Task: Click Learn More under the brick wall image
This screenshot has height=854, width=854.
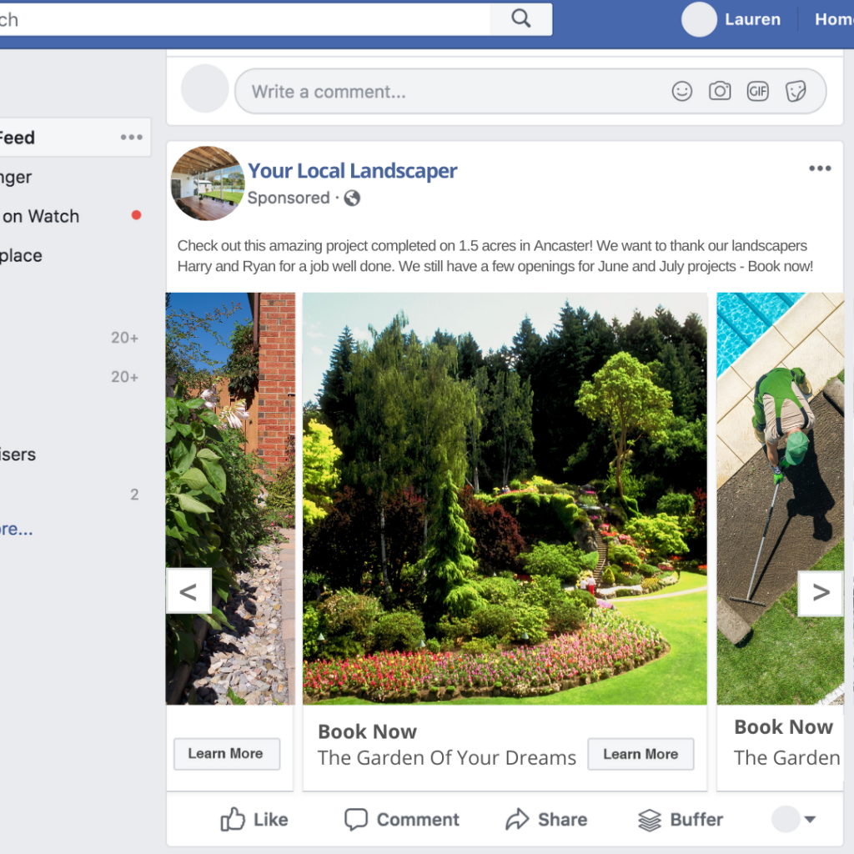Action: pyautogui.click(x=226, y=754)
